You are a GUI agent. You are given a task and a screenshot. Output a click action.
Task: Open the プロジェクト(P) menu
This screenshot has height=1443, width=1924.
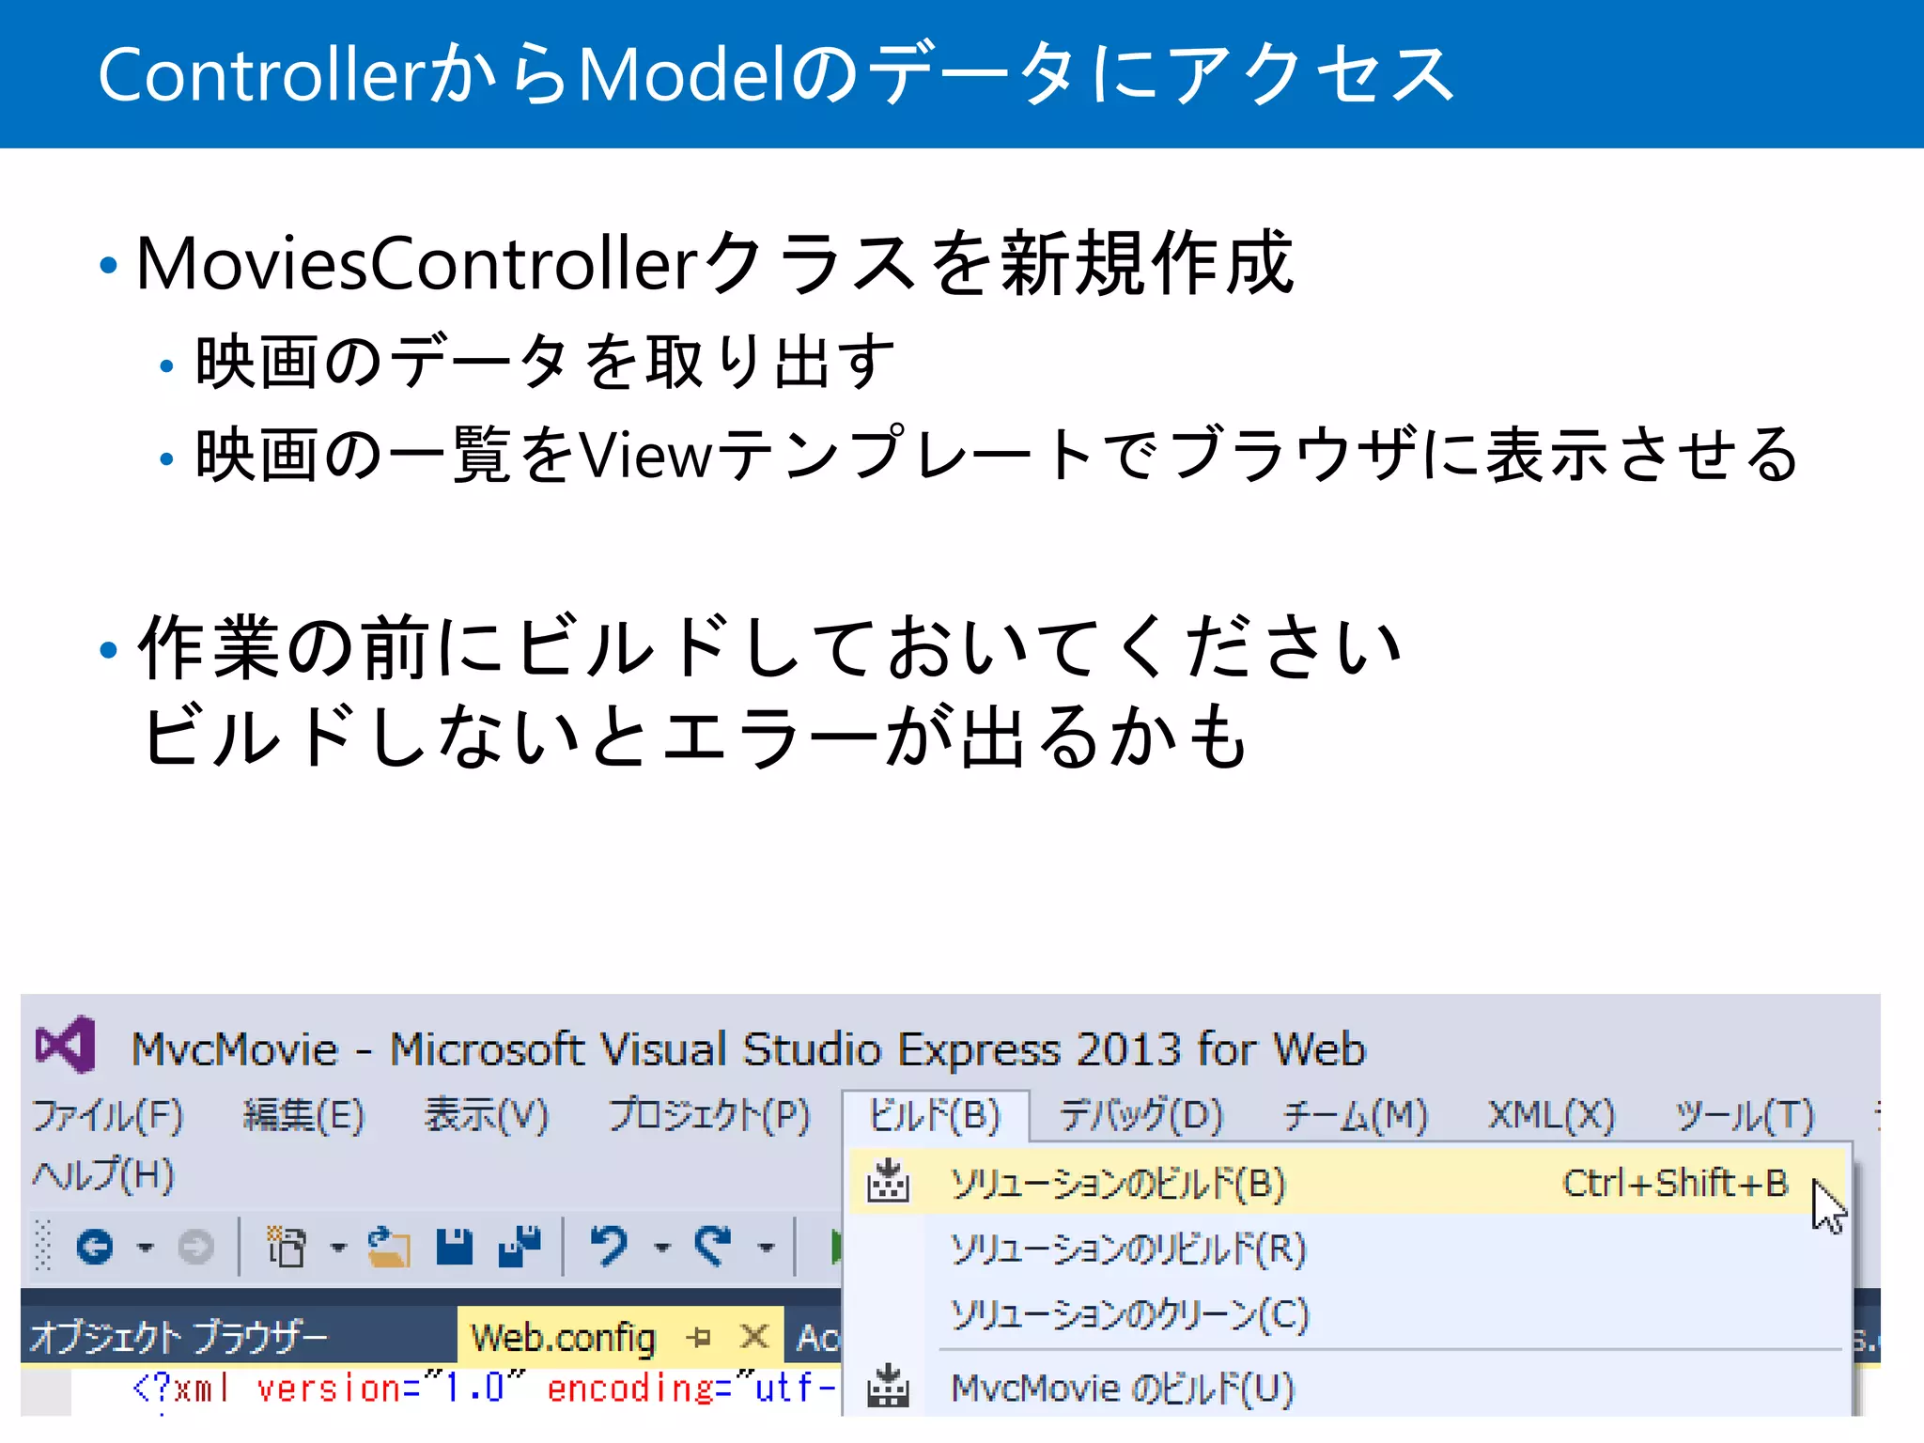[x=709, y=1116]
